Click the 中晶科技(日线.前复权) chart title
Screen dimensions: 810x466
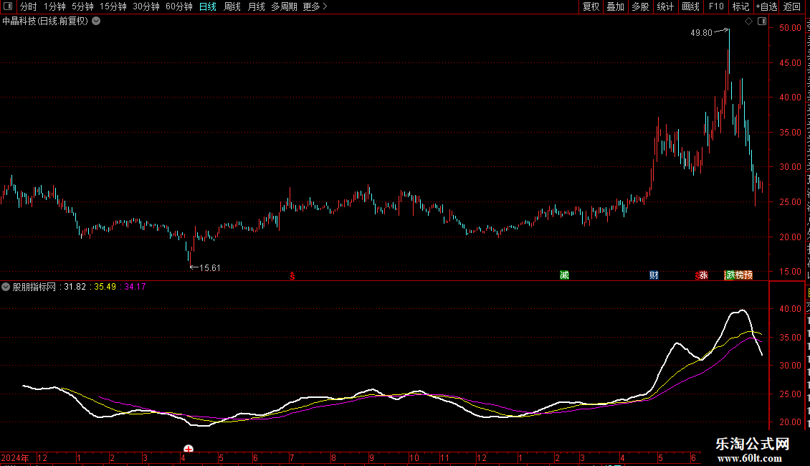(x=45, y=22)
